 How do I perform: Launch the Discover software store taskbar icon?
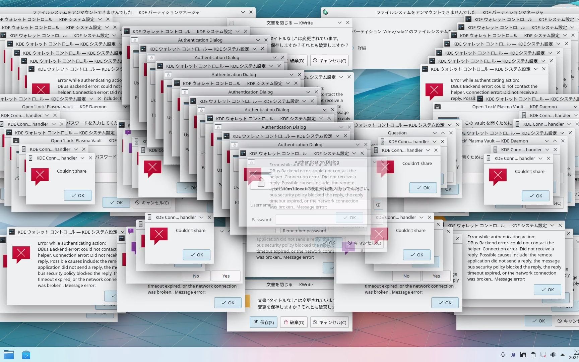click(26, 355)
